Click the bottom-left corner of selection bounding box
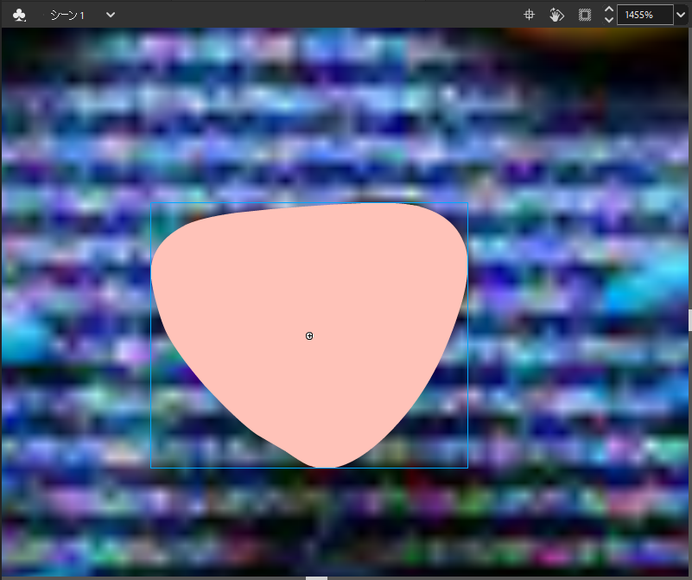This screenshot has width=692, height=580. pyautogui.click(x=151, y=468)
